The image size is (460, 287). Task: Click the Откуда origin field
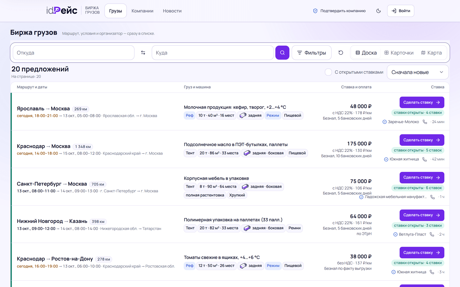coord(73,53)
